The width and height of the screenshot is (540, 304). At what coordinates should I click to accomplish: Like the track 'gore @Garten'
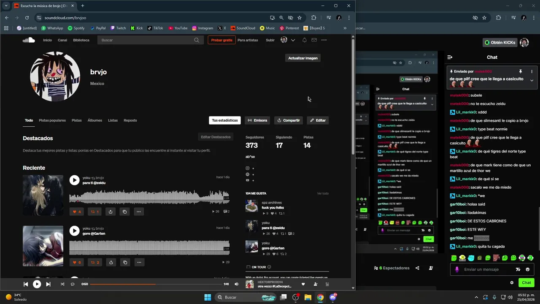pos(77,262)
